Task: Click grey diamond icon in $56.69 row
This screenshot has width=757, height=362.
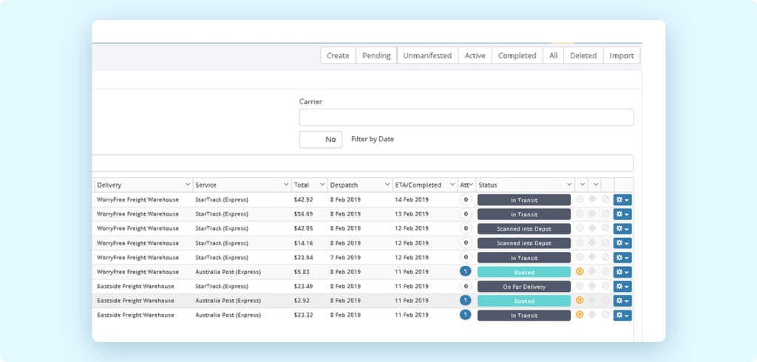Action: [592, 214]
